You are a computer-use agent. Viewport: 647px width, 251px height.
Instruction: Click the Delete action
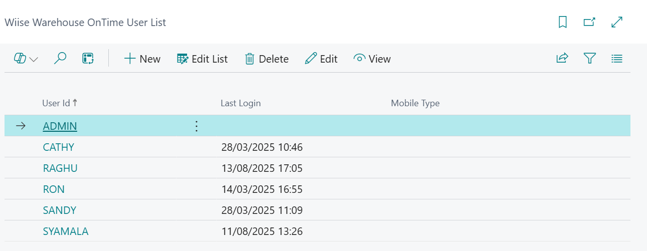tap(267, 59)
